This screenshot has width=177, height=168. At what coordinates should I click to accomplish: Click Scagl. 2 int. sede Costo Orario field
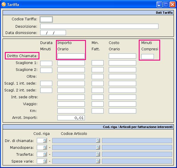[122, 90]
